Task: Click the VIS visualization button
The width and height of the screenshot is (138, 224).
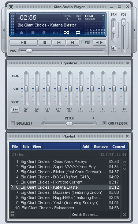Action: pos(87,43)
